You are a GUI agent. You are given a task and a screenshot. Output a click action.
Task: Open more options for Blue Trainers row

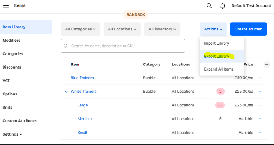[260, 78]
